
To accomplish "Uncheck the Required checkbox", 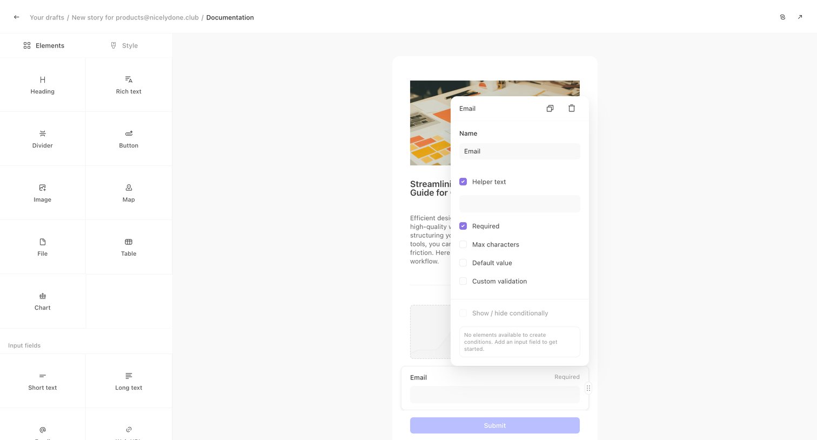I will (x=463, y=226).
